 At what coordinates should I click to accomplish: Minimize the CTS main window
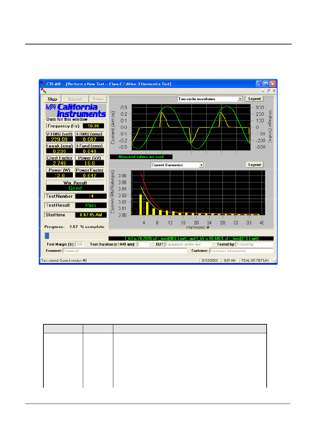259,84
